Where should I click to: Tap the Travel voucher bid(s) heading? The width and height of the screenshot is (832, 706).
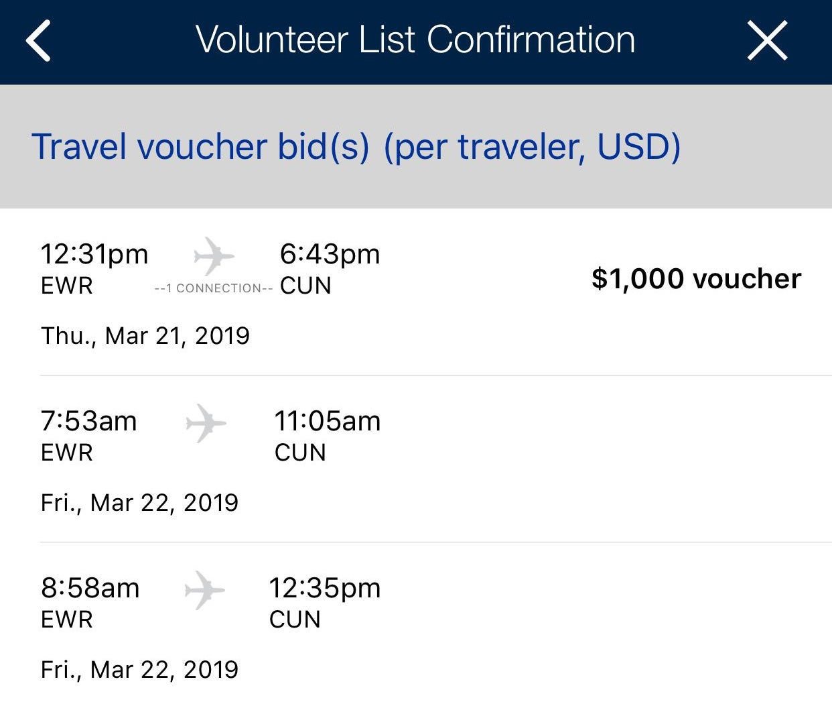click(x=356, y=146)
